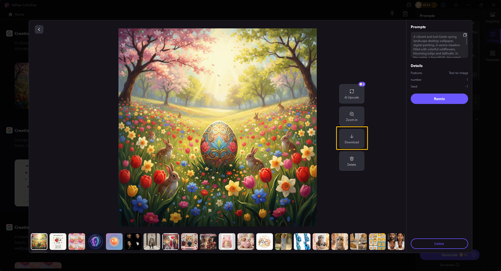
Task: Click the Zoom in button
Action: coord(351,116)
